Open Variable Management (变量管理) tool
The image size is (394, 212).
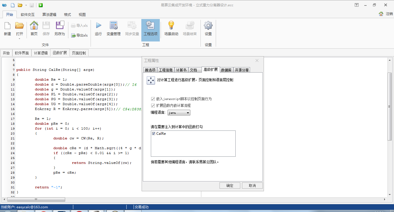click(x=113, y=26)
